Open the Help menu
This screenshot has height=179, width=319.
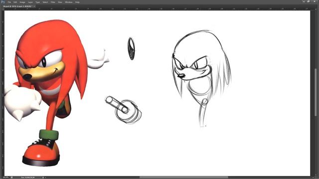tap(77, 2)
